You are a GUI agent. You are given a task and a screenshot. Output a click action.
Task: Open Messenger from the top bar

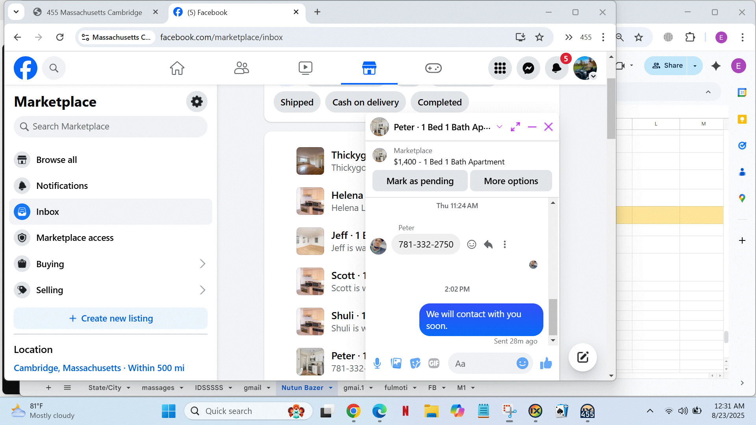[528, 68]
